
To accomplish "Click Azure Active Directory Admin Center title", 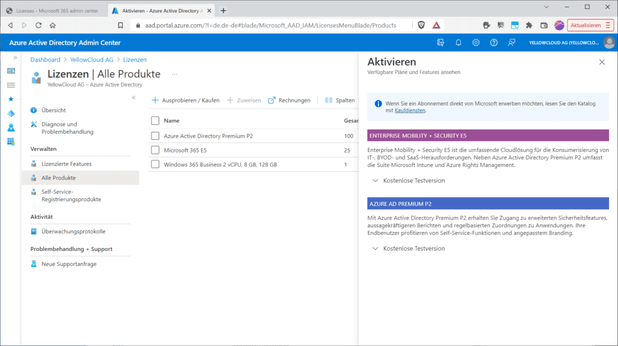I will [x=65, y=43].
